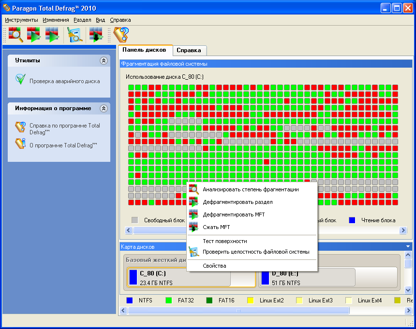Click the toolbar Analyze fragmentation magnifier icon
This screenshot has width=416, height=329.
(15, 35)
